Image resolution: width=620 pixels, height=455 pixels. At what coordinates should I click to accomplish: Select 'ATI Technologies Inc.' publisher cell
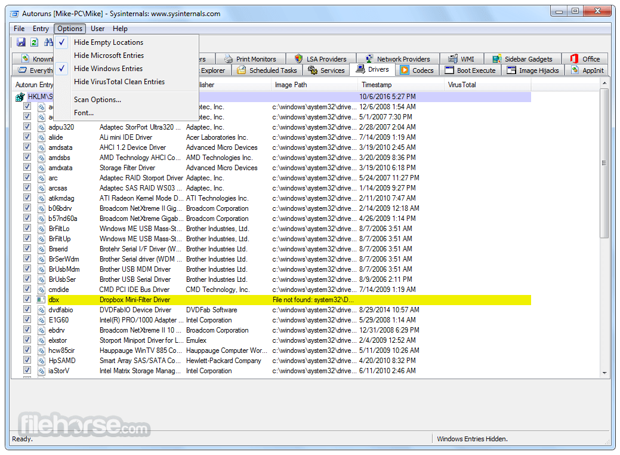tap(217, 198)
